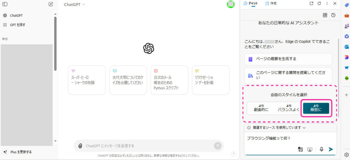Screen dimensions: 350x160
Task: Switch to the チャット tab in Copilot
Action: point(250,4)
